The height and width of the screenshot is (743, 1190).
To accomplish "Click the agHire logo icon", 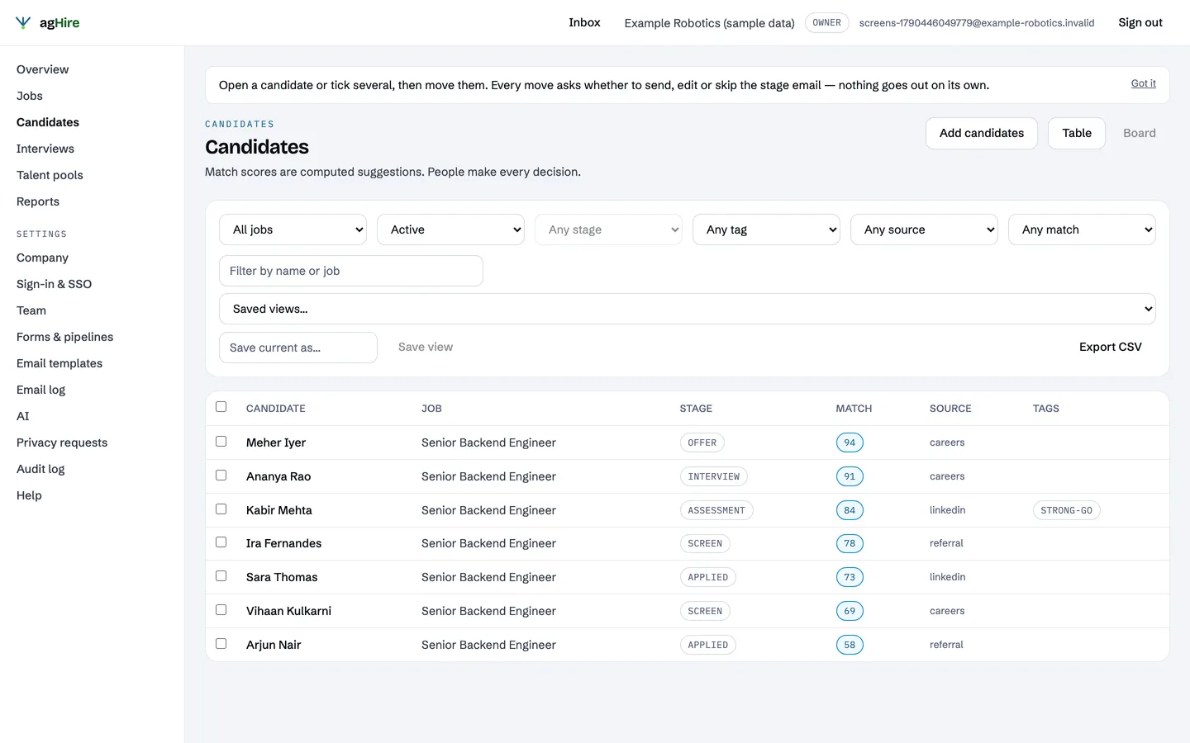I will [x=23, y=23].
